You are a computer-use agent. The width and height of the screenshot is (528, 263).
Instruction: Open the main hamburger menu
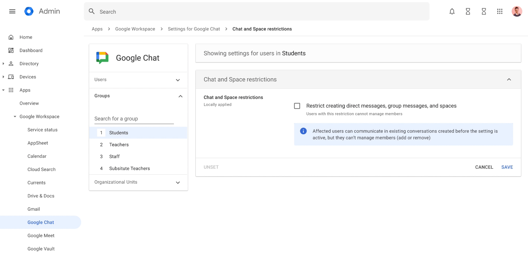[12, 11]
